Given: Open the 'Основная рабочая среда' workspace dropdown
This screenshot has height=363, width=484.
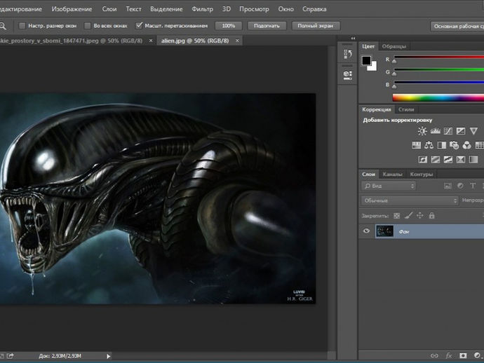Looking at the screenshot, I should (x=457, y=26).
